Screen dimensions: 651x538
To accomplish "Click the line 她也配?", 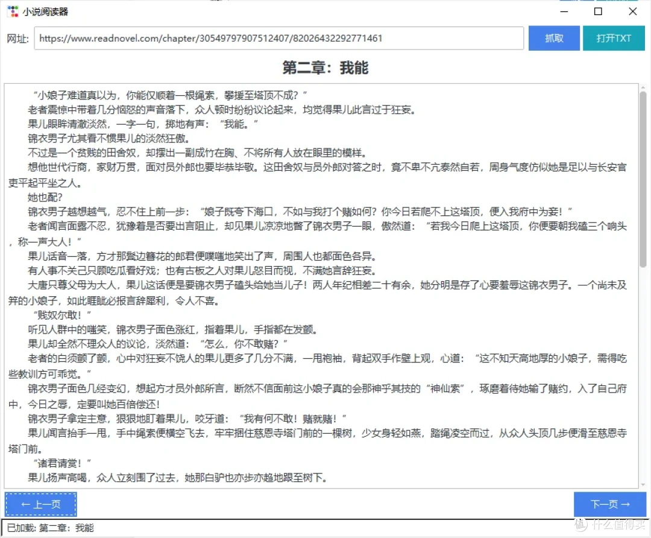I will tap(45, 197).
